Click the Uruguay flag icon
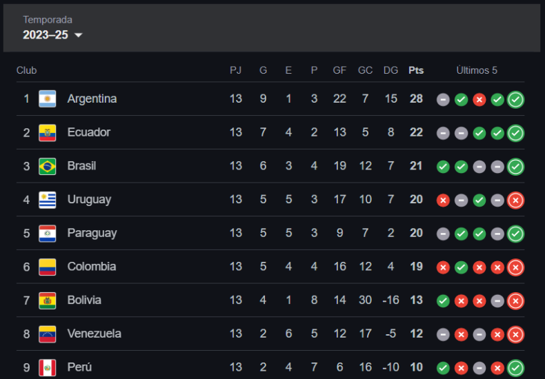 pos(47,200)
